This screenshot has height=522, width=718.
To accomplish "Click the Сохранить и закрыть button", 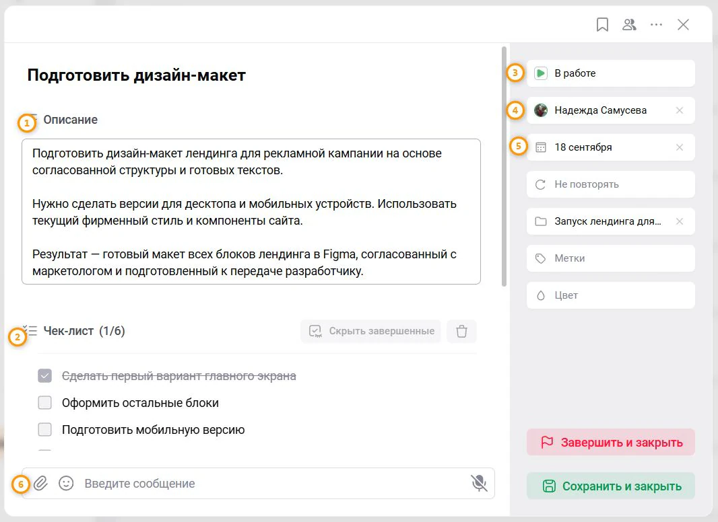I will click(x=610, y=486).
